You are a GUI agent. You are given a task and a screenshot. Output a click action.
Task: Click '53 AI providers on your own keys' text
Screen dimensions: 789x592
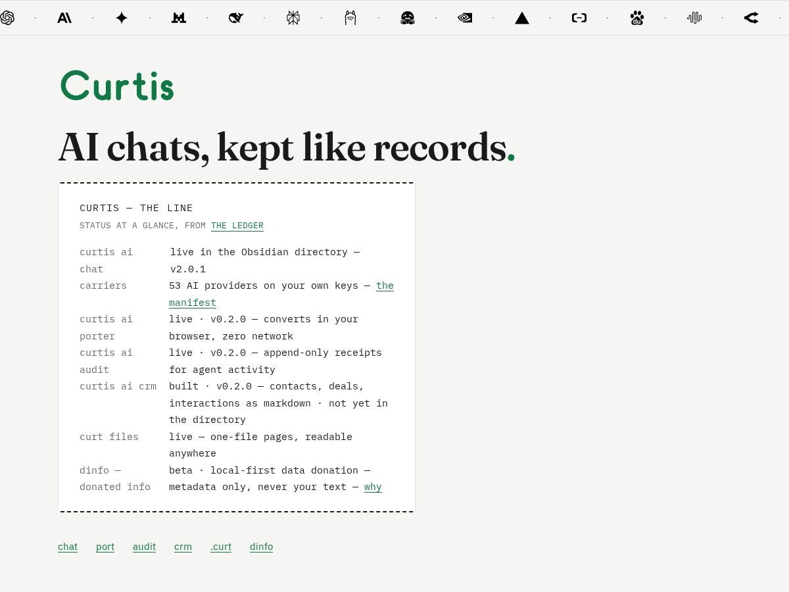(x=263, y=285)
